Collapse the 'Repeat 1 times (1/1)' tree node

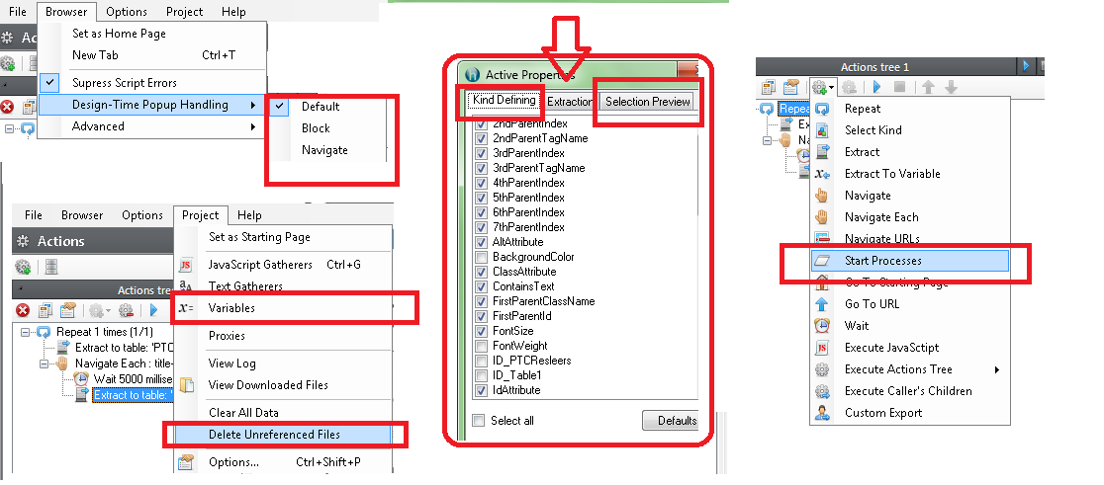point(25,332)
